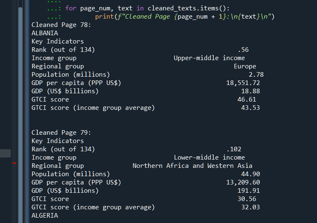This screenshot has height=223, width=317.
Task: Click the 'Europe' regional group value
Action: pos(245,66)
